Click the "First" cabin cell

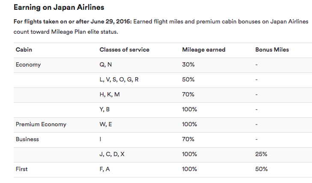22,169
